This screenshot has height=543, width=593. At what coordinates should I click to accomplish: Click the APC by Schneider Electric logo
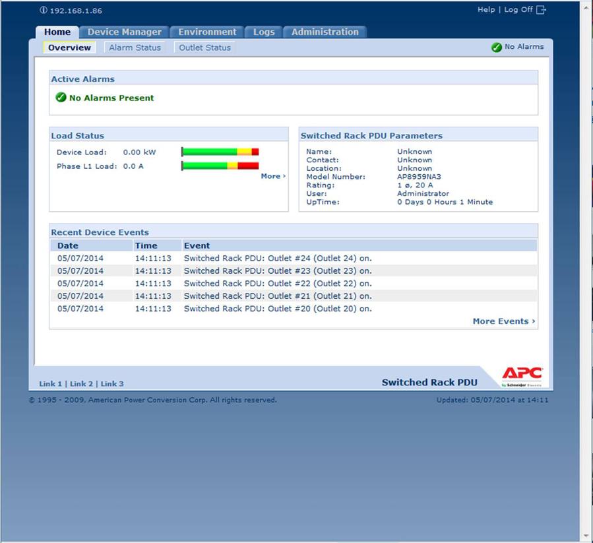(x=522, y=376)
